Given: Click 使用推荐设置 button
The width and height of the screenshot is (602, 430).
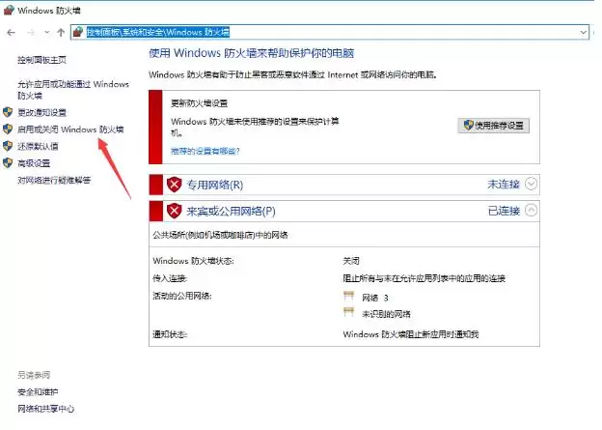Looking at the screenshot, I should coord(493,126).
